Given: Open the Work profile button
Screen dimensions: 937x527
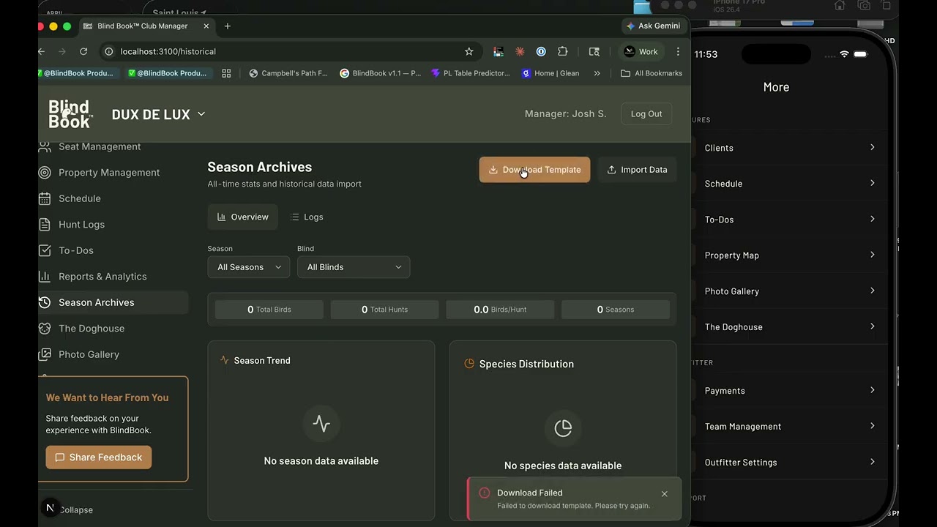Looking at the screenshot, I should coord(641,51).
